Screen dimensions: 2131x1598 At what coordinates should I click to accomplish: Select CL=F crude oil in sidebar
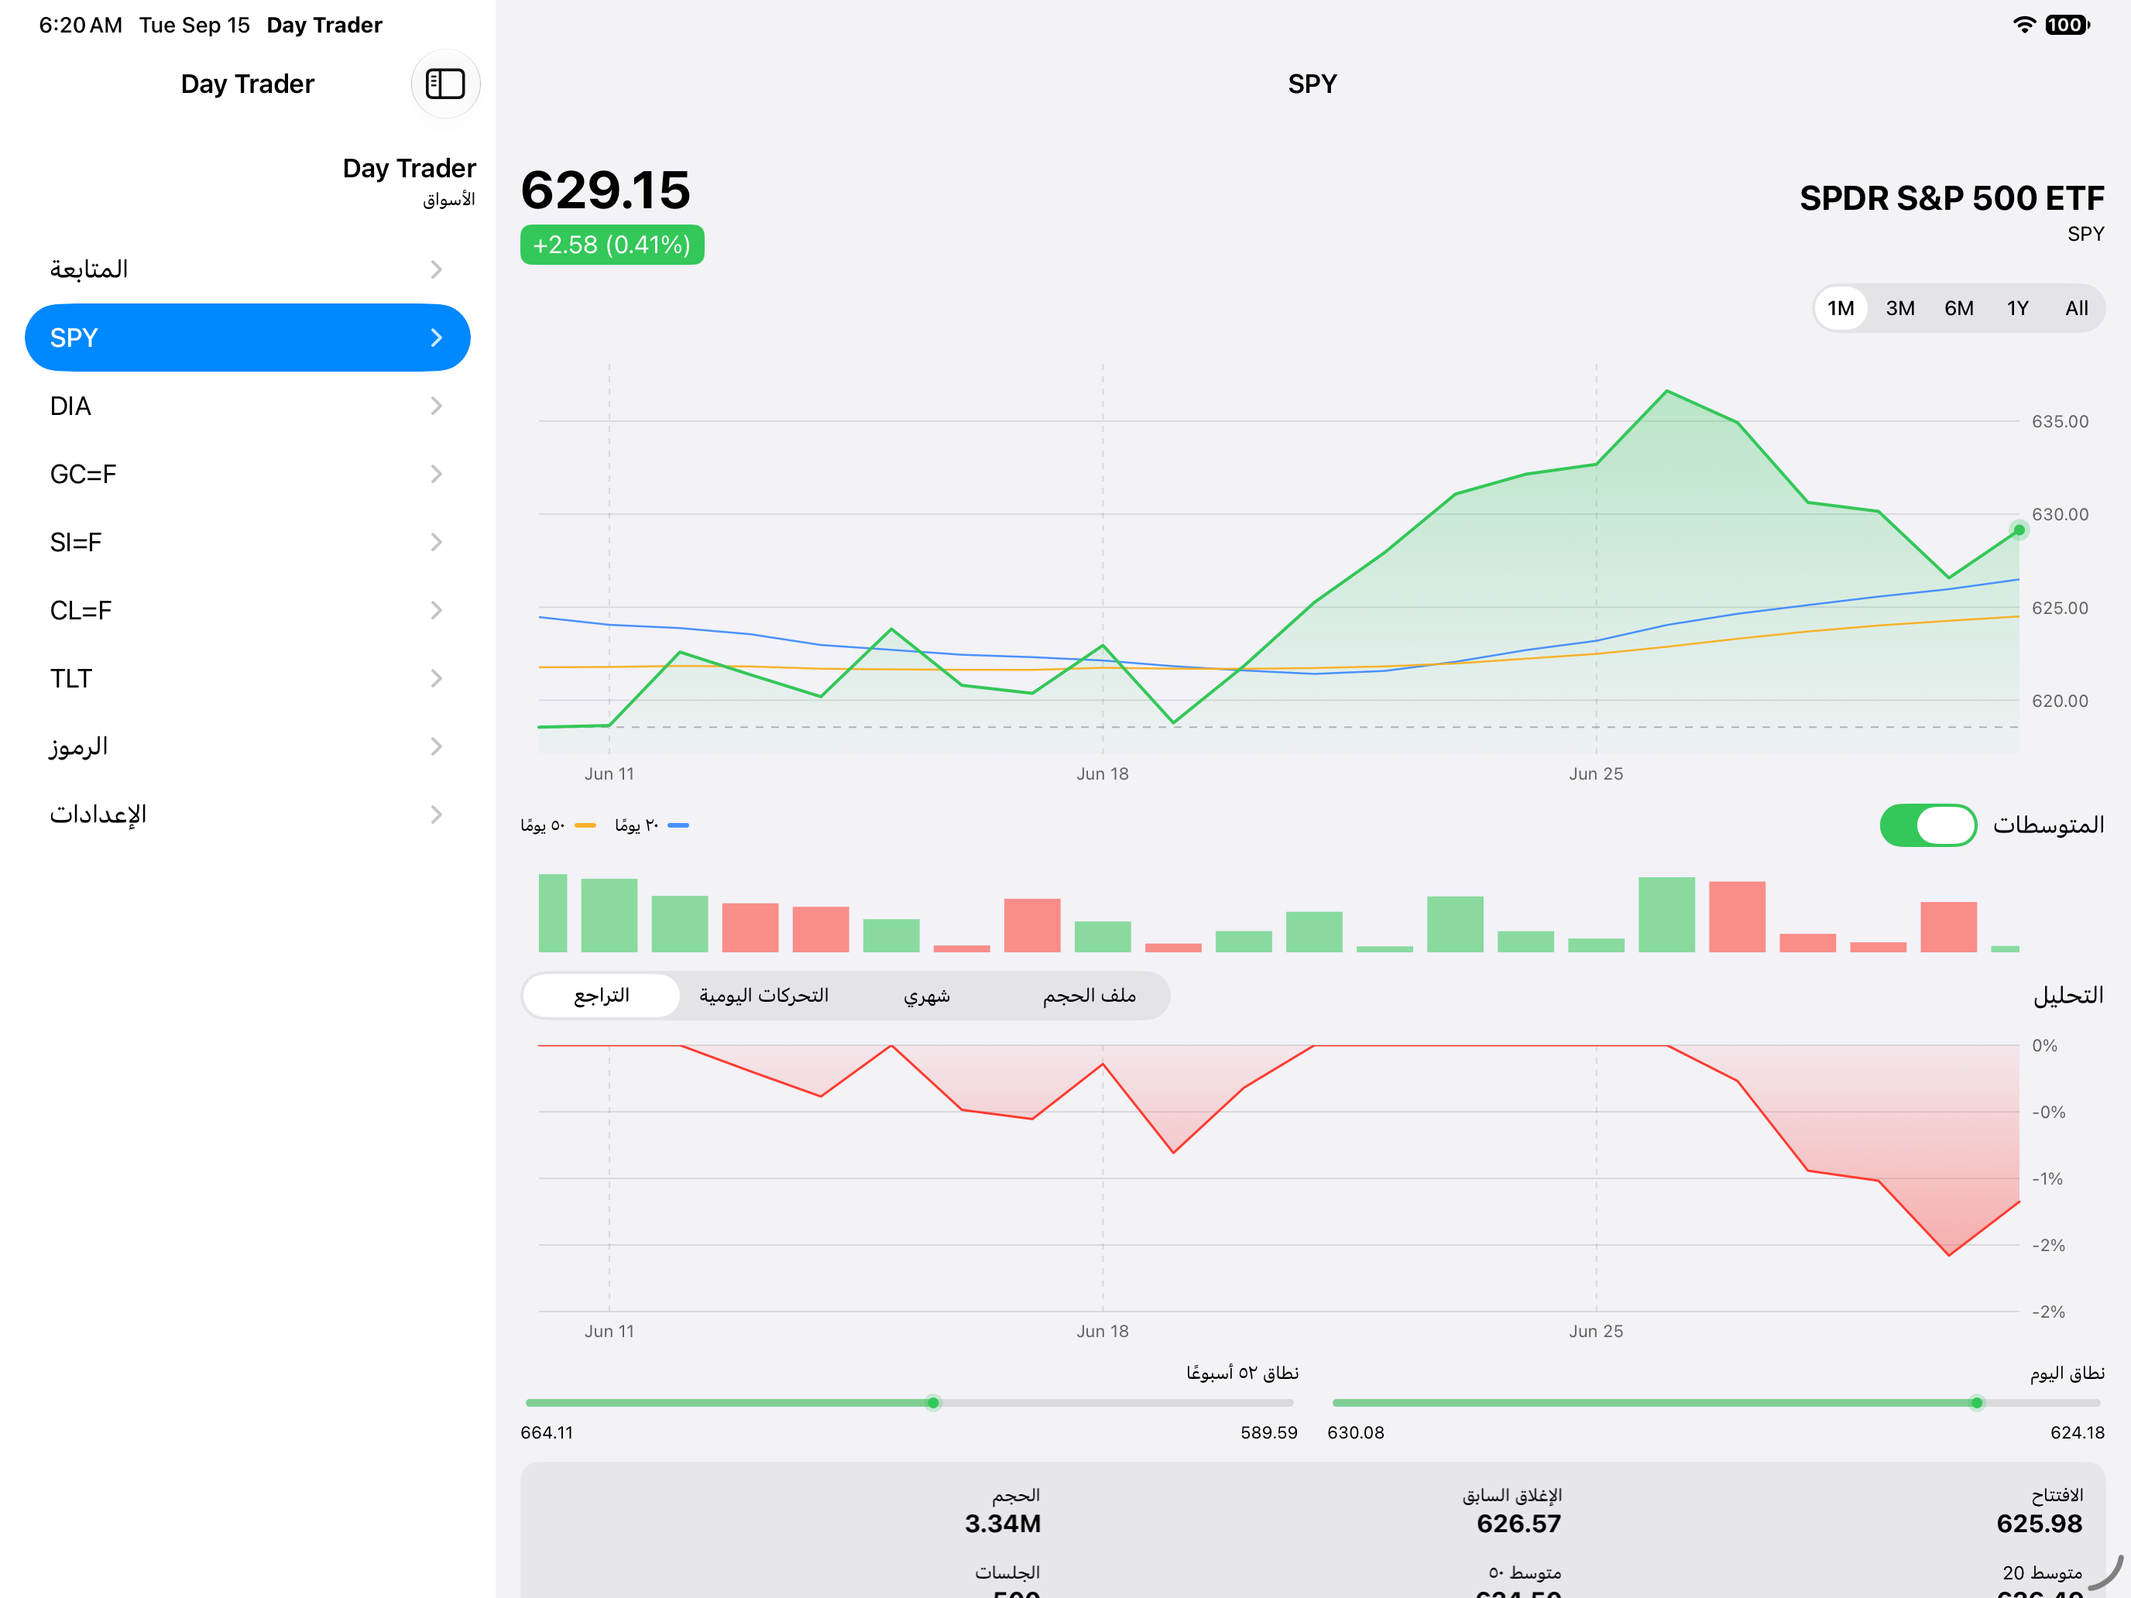(x=248, y=611)
